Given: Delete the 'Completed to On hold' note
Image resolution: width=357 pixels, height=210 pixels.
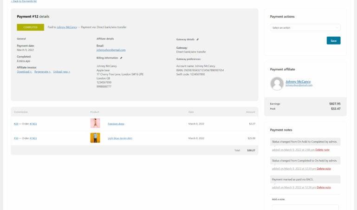Looking at the screenshot, I should (x=324, y=169).
